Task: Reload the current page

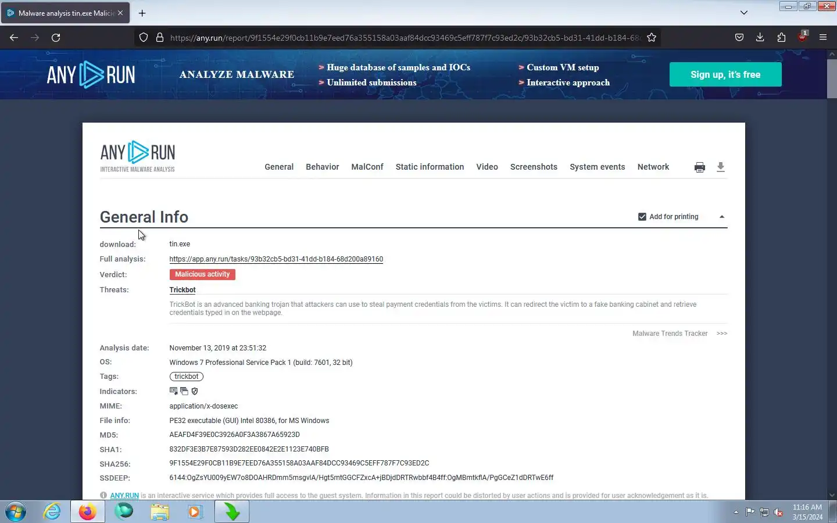Action: (56, 37)
